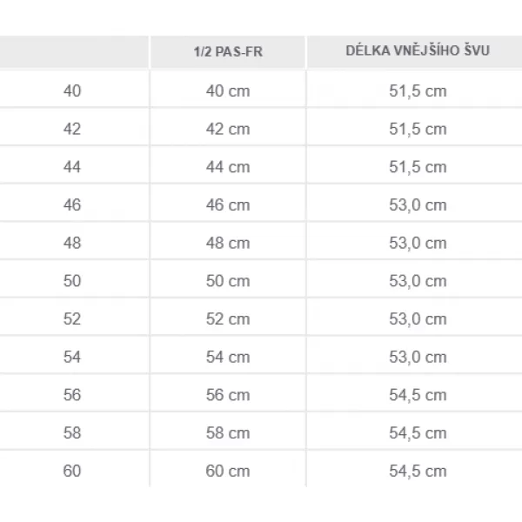Select size 42 in first column
This screenshot has width=522, height=522.
click(x=72, y=129)
